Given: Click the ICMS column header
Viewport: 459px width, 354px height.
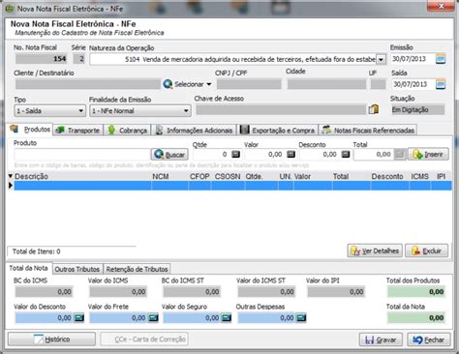Looking at the screenshot, I should click(419, 176).
